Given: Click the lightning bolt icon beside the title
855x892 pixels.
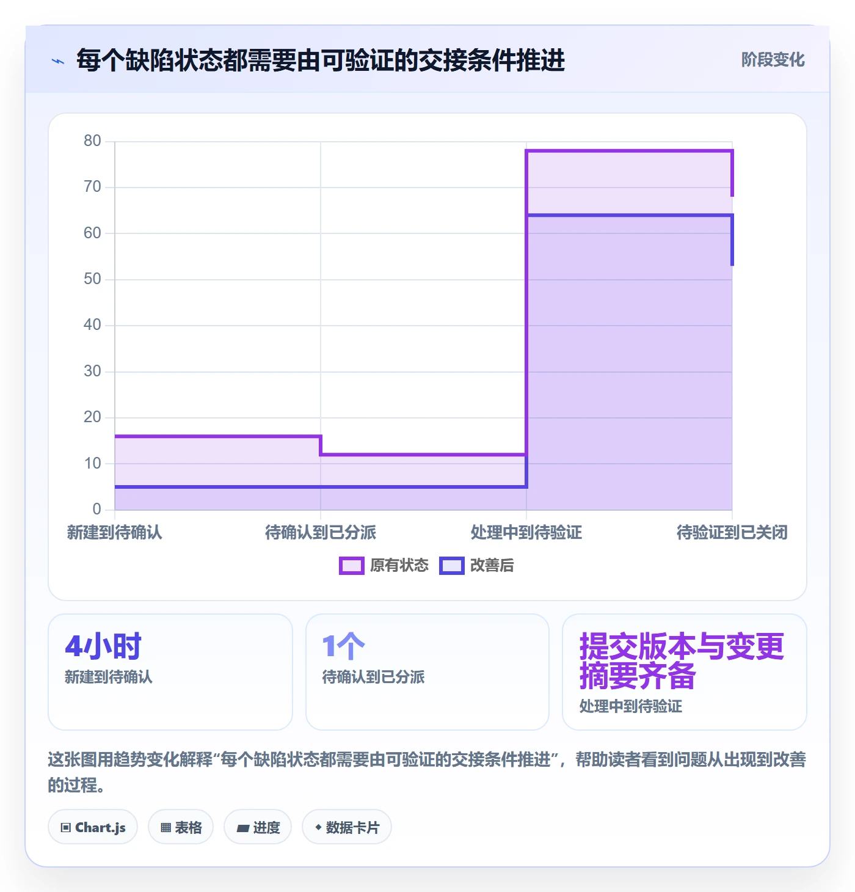Looking at the screenshot, I should [x=58, y=61].
